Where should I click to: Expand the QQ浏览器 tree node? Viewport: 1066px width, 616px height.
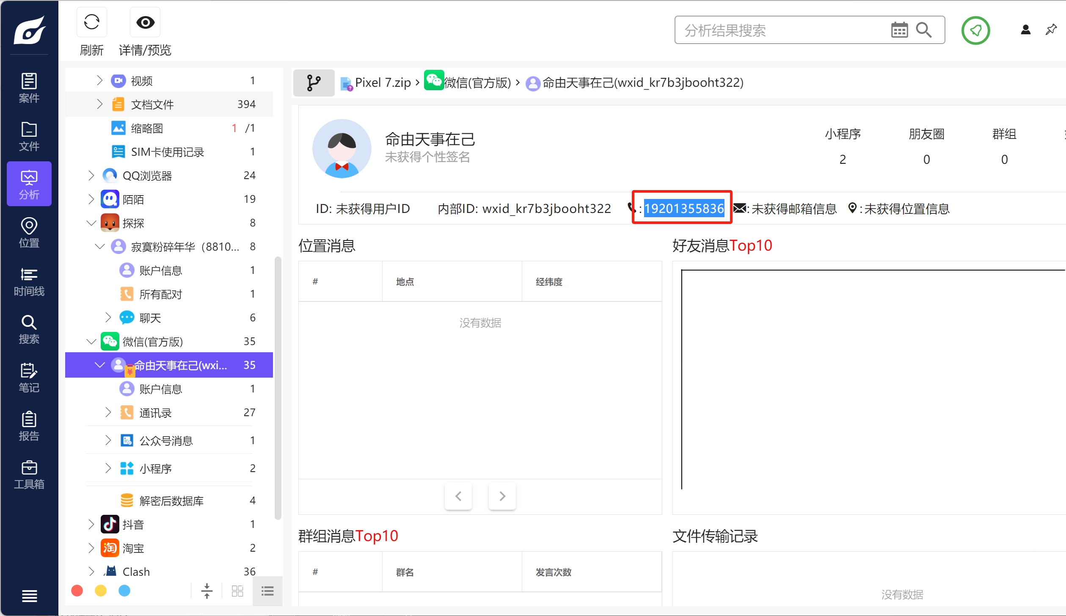coord(91,175)
